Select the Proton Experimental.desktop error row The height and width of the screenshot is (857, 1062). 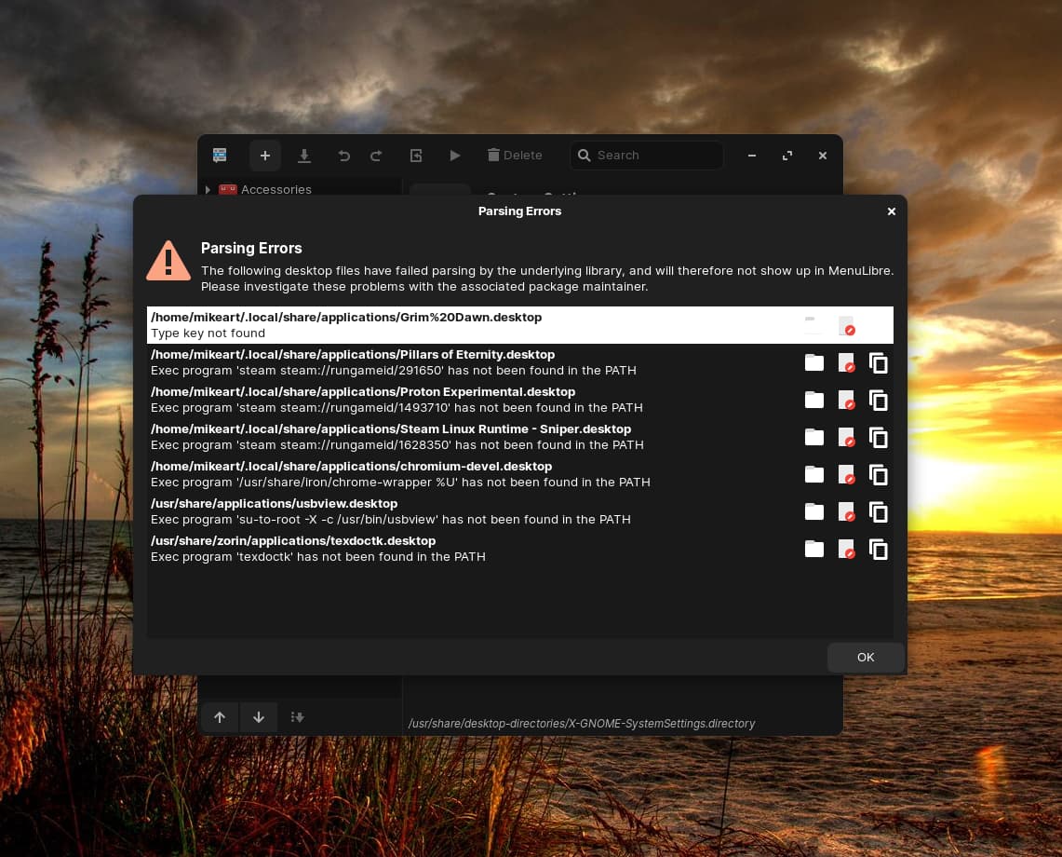[x=519, y=400]
